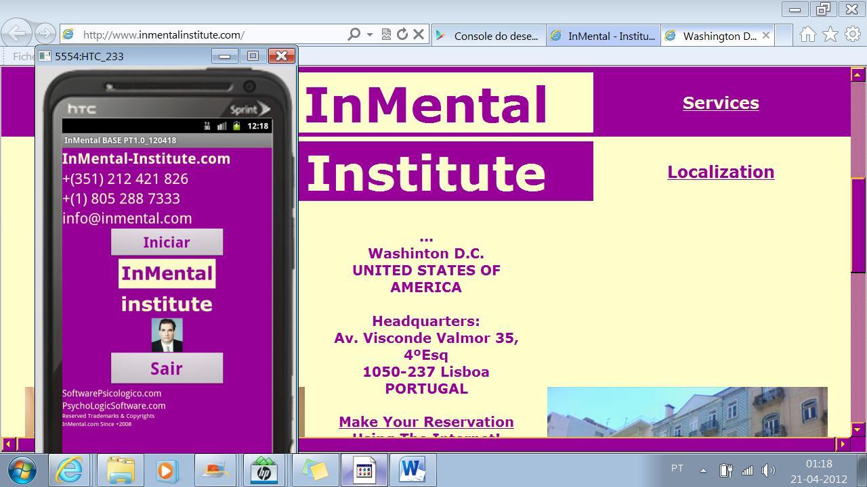The image size is (867, 487).
Task: Click signal strength icon in emulator
Action: pos(221,126)
